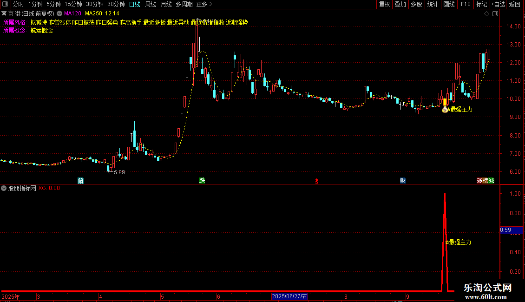Image resolution: width=525 pixels, height=302 pixels.
Task: Open the 股朋指标网 indicator dropdown
Action: [x=4, y=188]
